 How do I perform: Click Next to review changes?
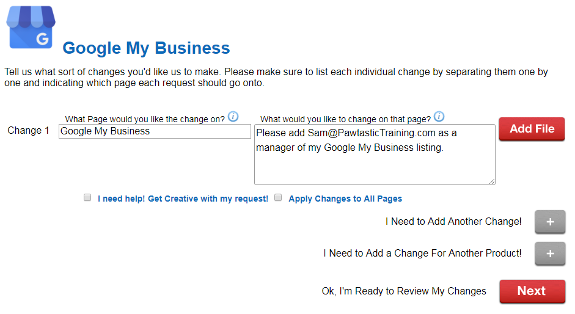point(532,291)
